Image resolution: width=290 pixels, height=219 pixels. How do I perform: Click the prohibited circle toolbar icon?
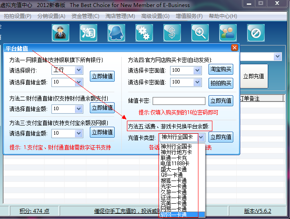(x=256, y=32)
